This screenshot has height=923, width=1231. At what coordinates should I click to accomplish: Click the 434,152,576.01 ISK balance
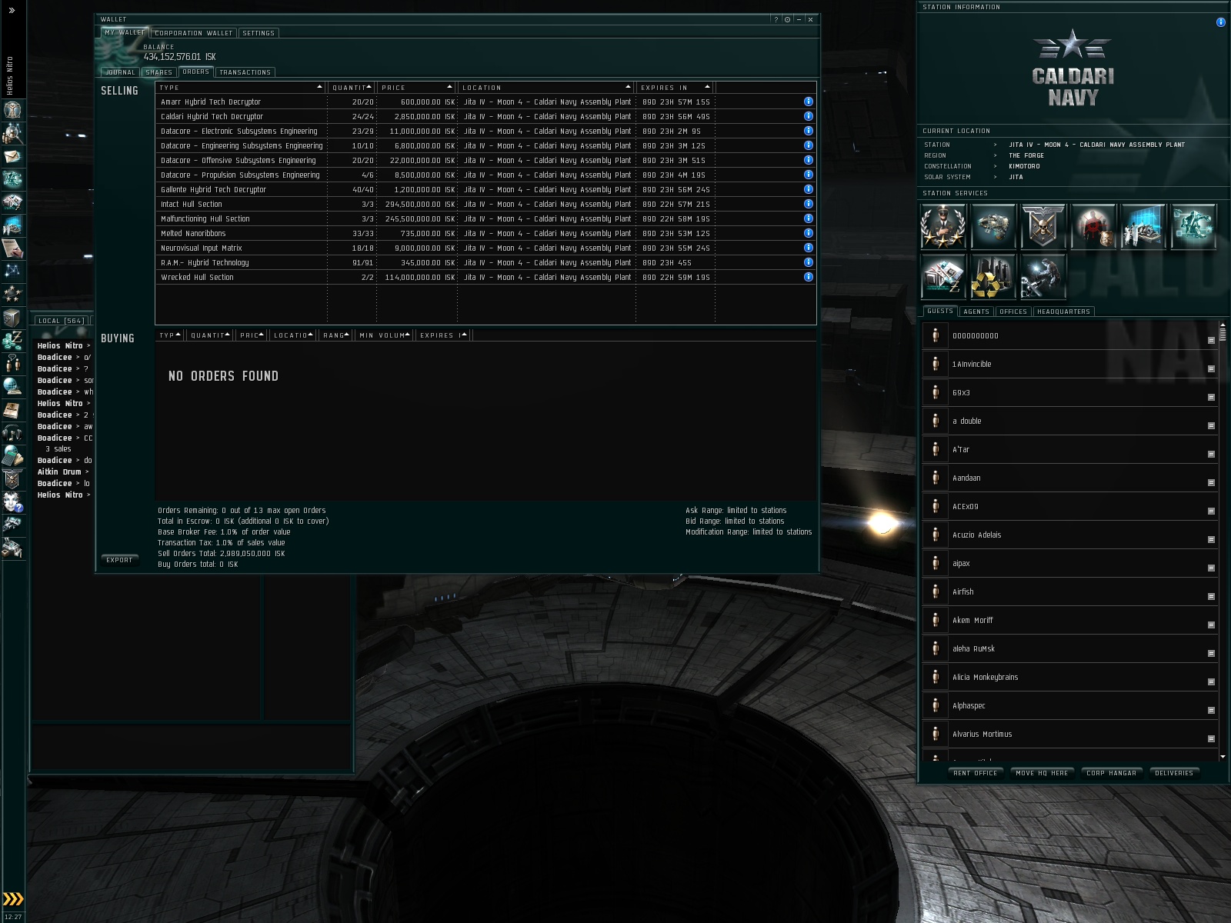pyautogui.click(x=179, y=57)
